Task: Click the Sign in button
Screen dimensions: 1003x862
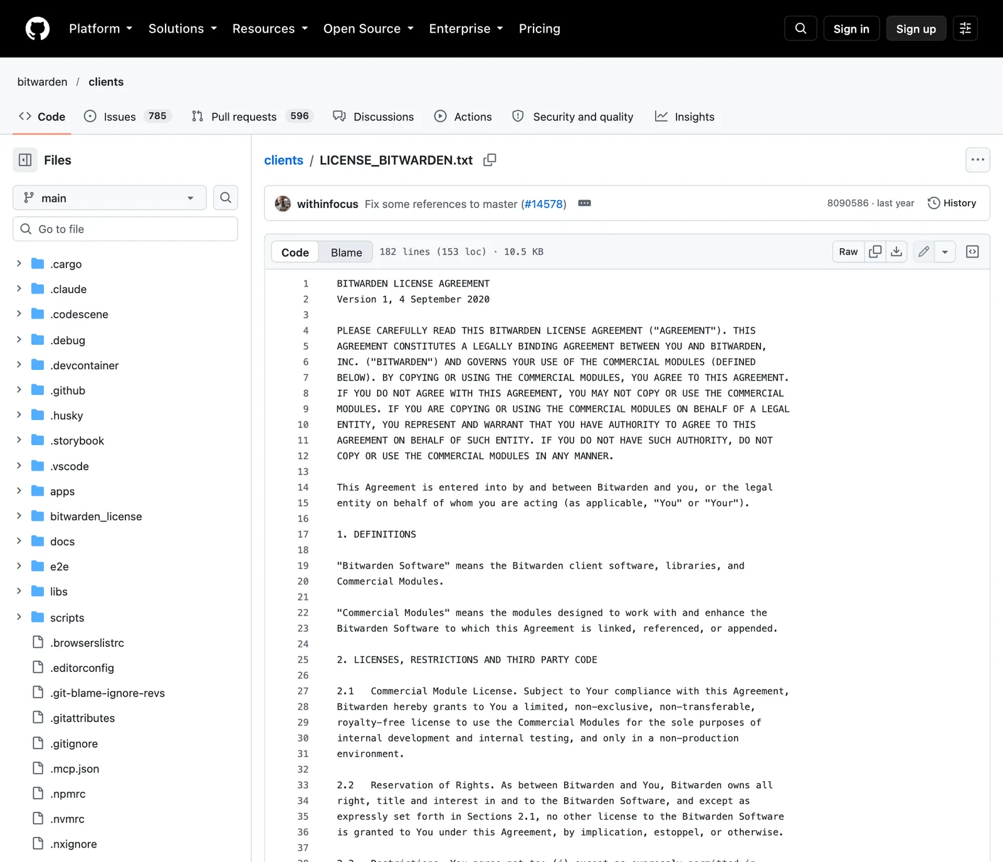Action: click(851, 29)
